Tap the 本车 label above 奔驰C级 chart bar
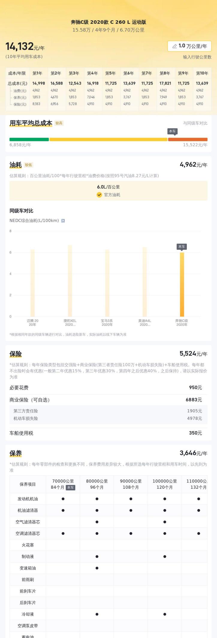This screenshot has width=217, height=638. [x=182, y=246]
